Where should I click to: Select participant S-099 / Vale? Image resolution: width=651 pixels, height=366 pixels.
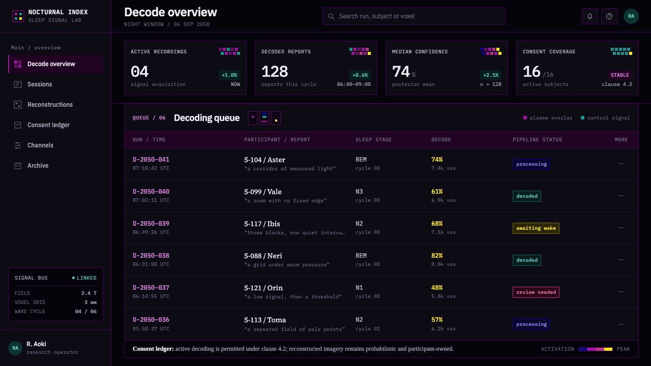(x=263, y=192)
